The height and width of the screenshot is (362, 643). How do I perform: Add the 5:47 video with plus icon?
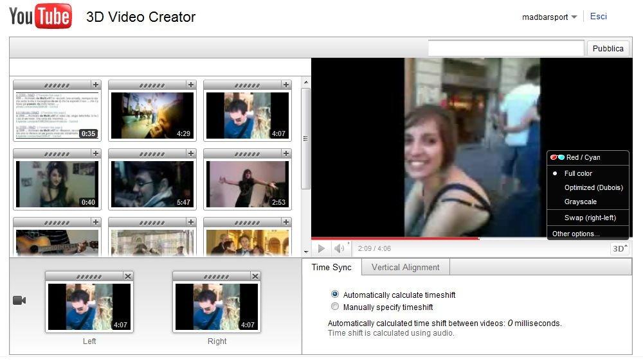pos(191,153)
